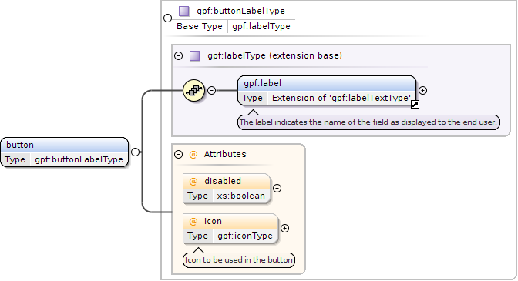
Task: Click the @ symbol beside Attributes heading
Action: pos(193,154)
